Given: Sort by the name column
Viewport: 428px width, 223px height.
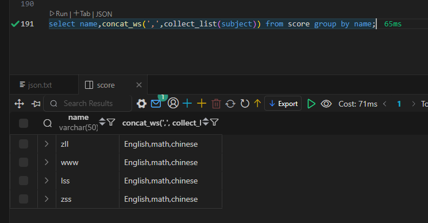Looking at the screenshot, I should click(102, 122).
